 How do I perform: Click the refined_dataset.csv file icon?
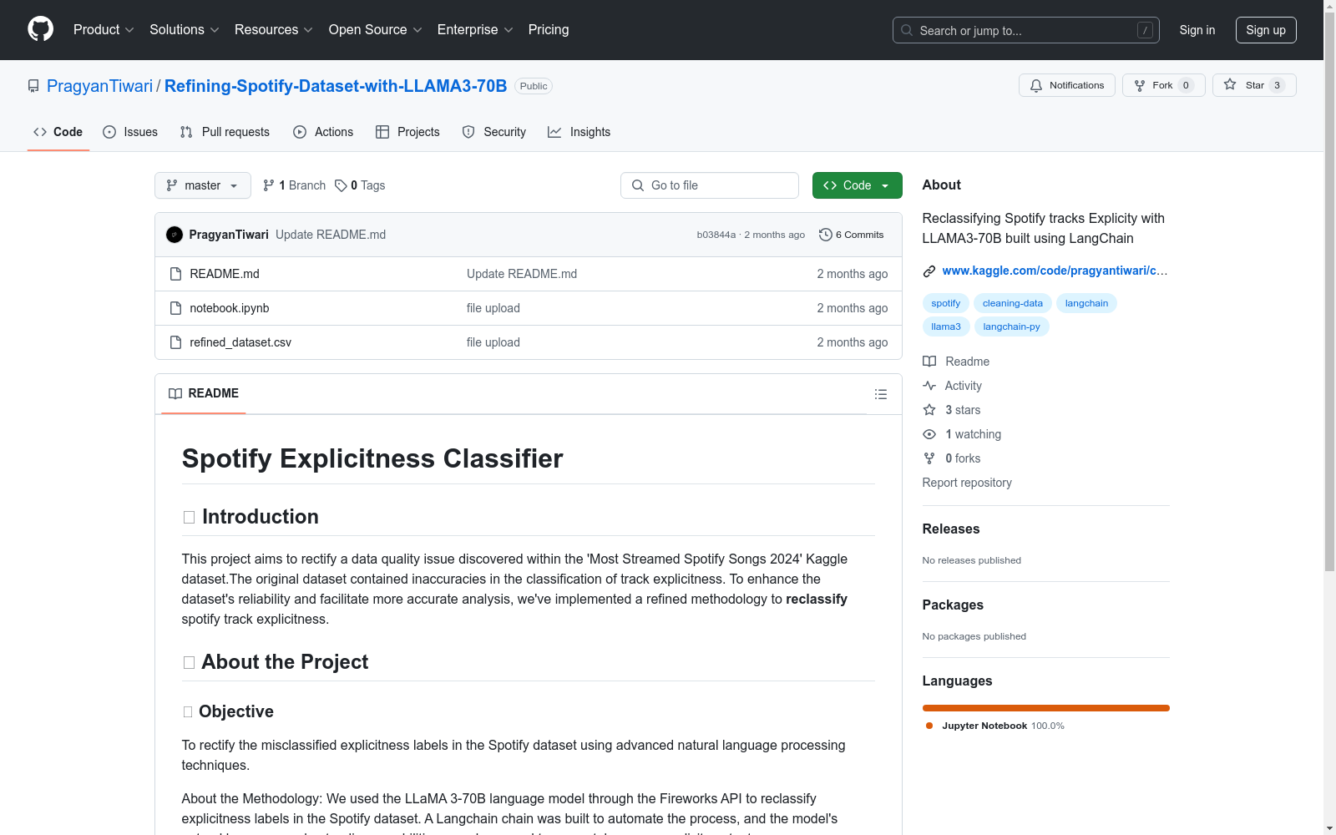(x=175, y=342)
